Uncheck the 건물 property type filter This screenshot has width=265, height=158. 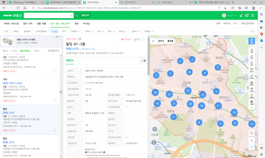(54, 31)
